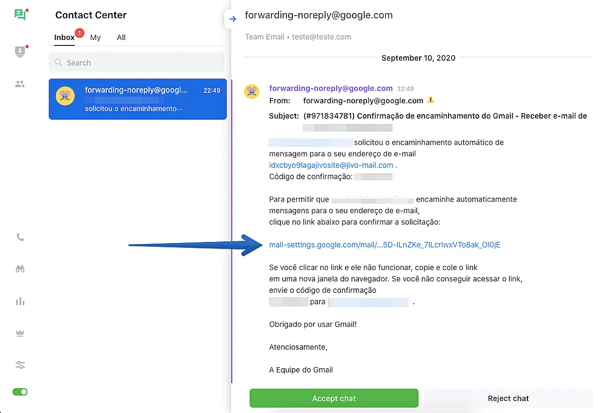The height and width of the screenshot is (413, 606).
Task: Toggle the green online status switch
Action: [x=20, y=392]
